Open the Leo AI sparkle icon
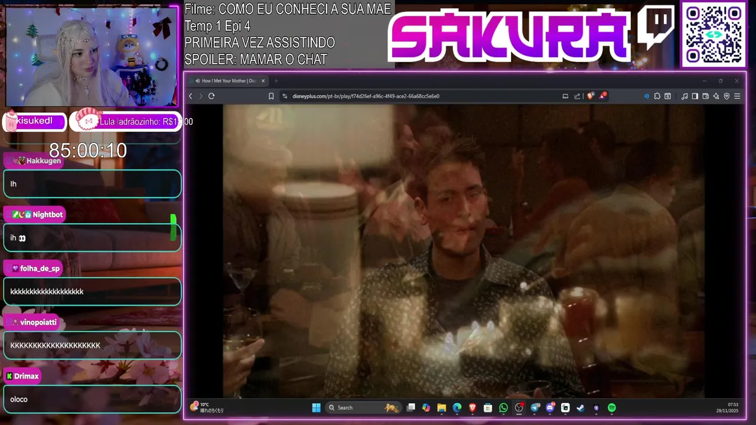This screenshot has width=756, height=425. click(x=716, y=96)
